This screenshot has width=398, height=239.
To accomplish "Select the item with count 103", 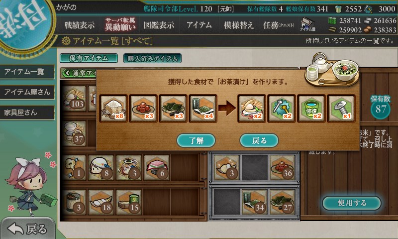I will [x=74, y=99].
